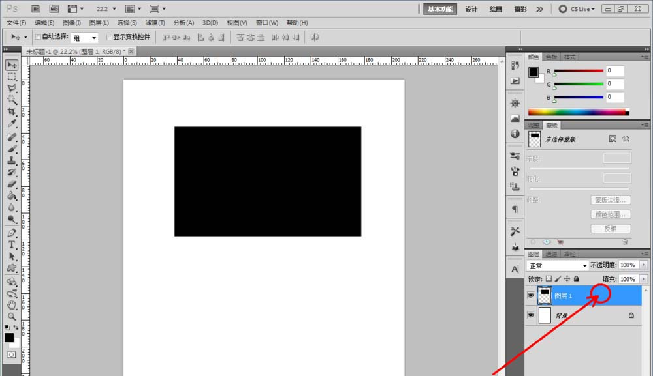Toggle lock transparent pixels
The image size is (653, 376).
pos(549,279)
